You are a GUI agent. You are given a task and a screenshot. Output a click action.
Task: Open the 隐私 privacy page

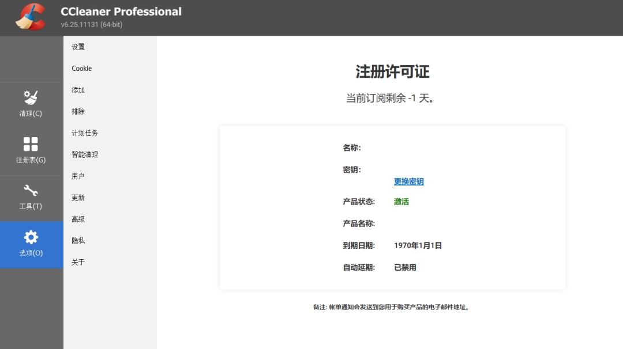(78, 240)
